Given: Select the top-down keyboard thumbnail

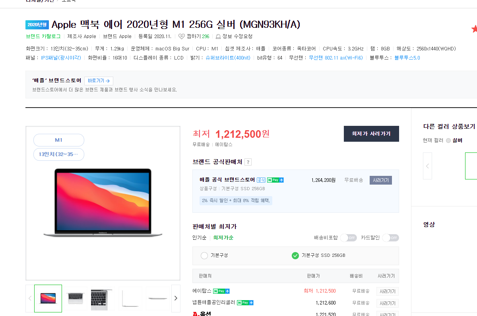Looking at the screenshot, I should [x=76, y=298].
